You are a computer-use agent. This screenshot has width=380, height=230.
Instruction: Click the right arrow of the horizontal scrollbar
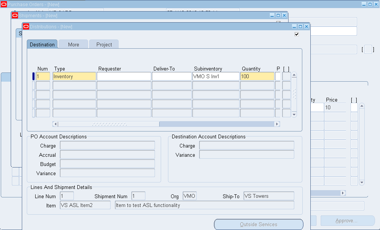click(277, 123)
